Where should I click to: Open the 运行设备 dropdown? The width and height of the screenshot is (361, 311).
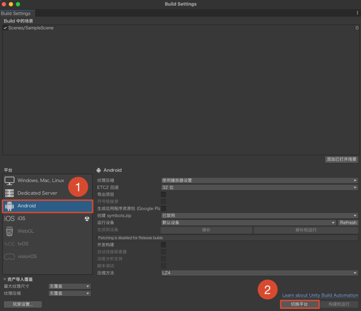tap(248, 222)
